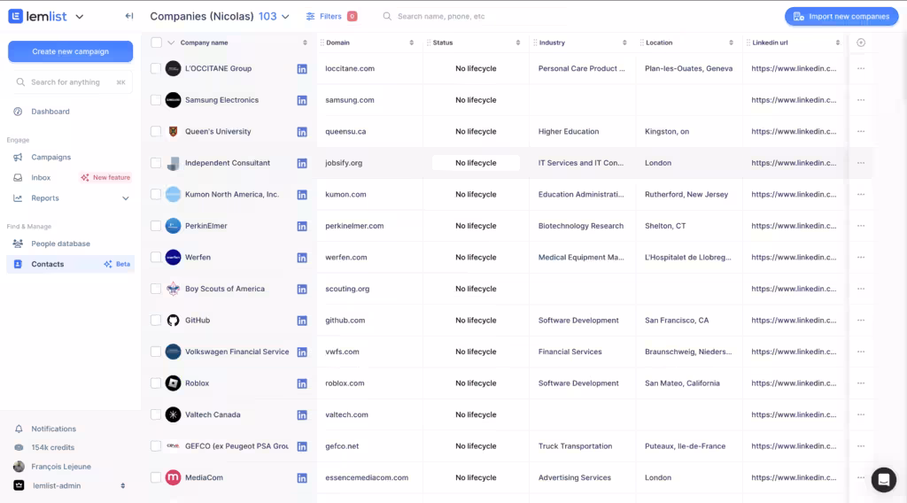This screenshot has width=907, height=503.
Task: Open the Companies (Nicolas) list dropdown
Action: point(285,17)
